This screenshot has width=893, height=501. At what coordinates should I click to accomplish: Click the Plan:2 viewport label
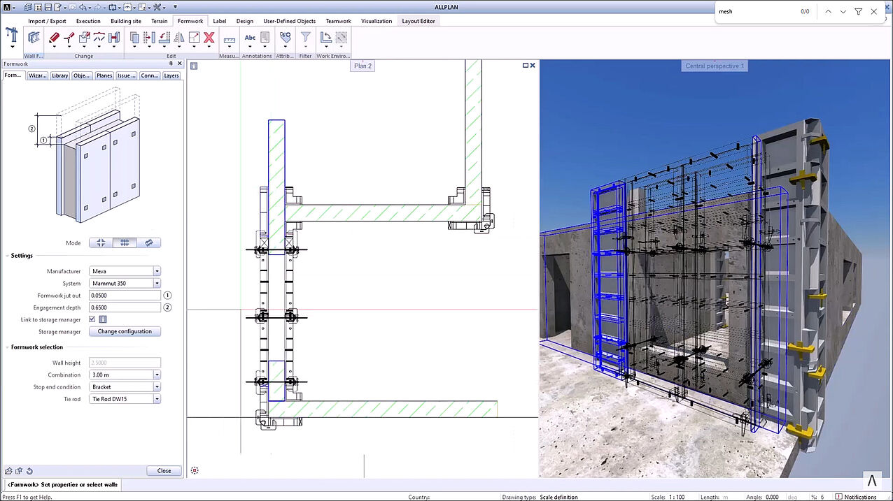click(x=363, y=66)
